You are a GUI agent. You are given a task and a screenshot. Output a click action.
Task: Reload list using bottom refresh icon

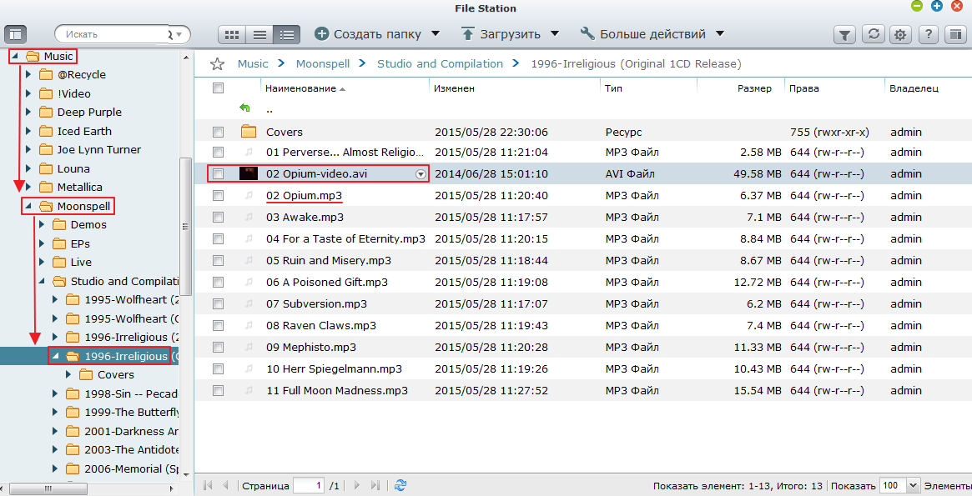tap(400, 485)
